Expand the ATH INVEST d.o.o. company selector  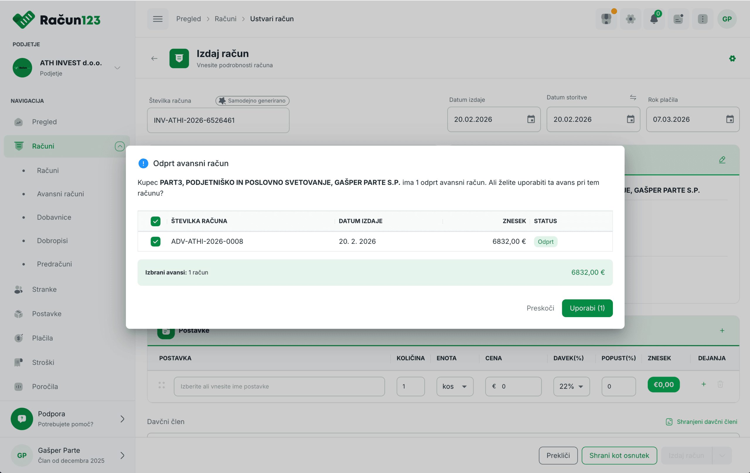coord(117,68)
